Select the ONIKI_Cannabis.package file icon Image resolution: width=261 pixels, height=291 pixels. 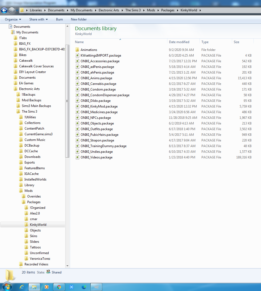(77, 84)
